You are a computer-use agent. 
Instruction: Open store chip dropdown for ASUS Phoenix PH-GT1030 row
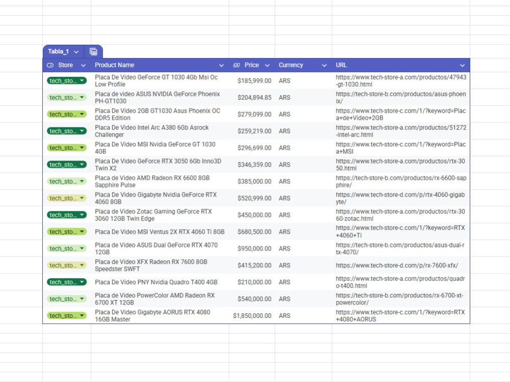pyautogui.click(x=82, y=97)
